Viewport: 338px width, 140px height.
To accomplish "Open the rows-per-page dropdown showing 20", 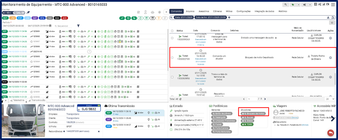I will (328, 99).
